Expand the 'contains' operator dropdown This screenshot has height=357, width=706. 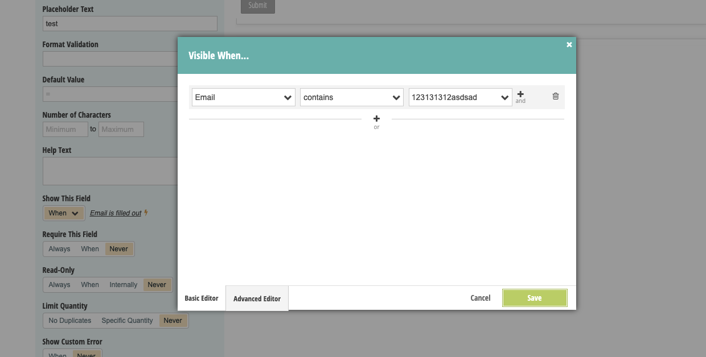click(351, 97)
